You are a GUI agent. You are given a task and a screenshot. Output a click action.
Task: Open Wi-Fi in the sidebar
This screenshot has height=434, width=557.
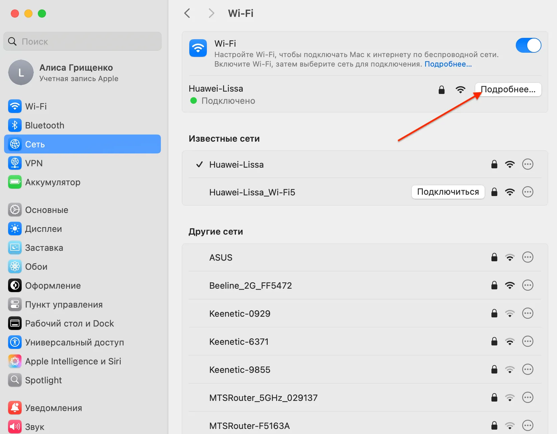pyautogui.click(x=82, y=106)
